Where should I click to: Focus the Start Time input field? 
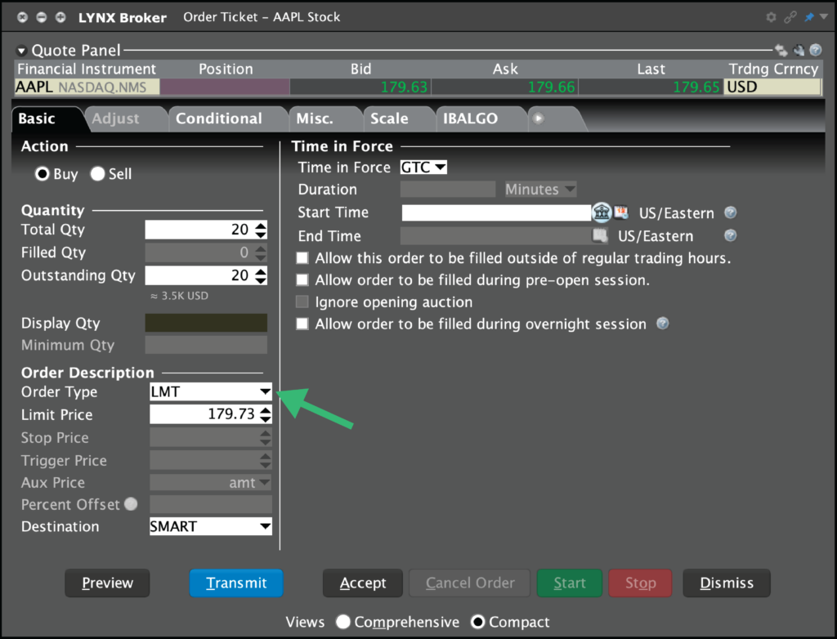496,212
